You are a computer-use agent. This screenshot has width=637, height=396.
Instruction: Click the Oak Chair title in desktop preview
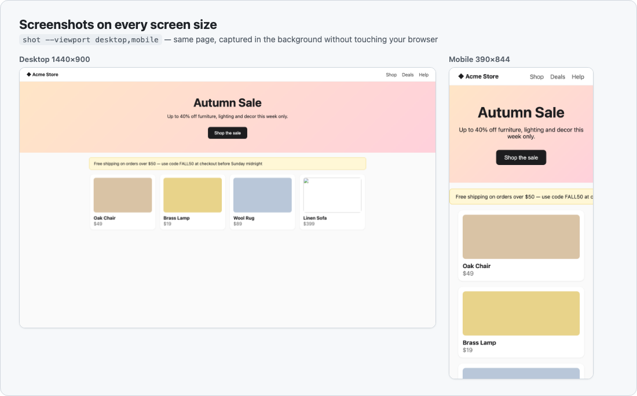104,218
